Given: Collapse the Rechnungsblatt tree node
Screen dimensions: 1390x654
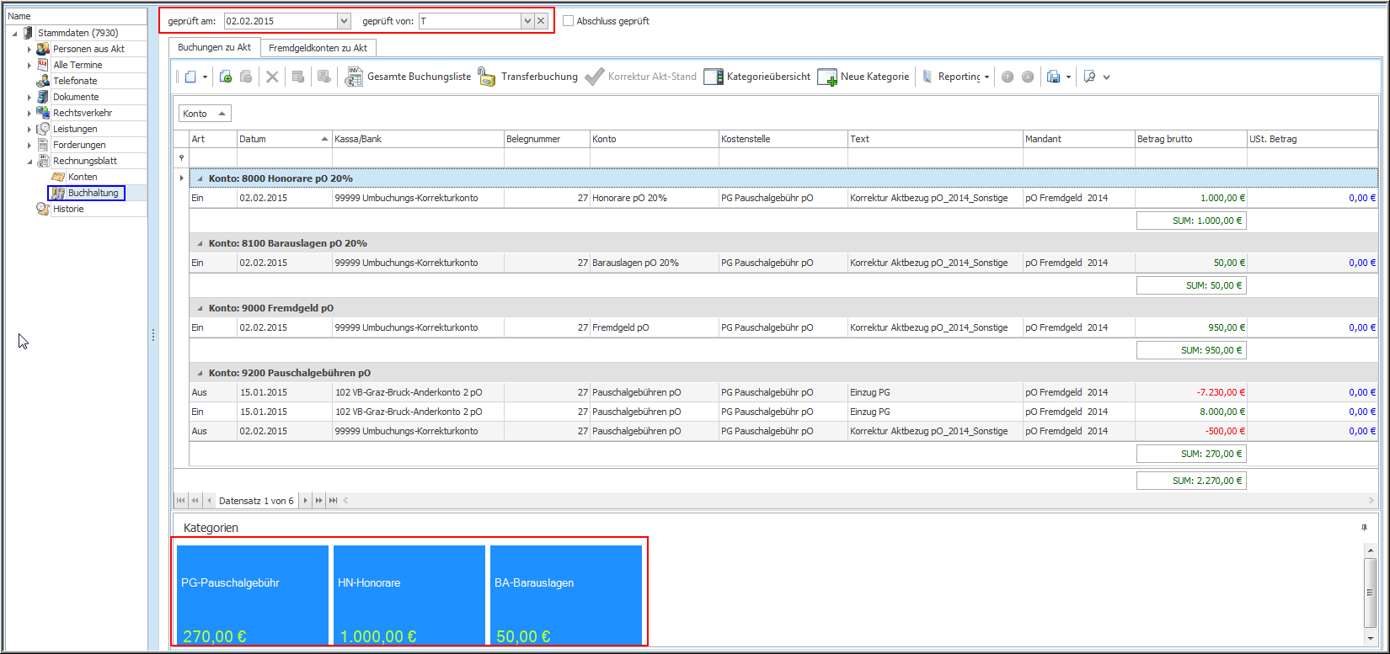Looking at the screenshot, I should (29, 161).
